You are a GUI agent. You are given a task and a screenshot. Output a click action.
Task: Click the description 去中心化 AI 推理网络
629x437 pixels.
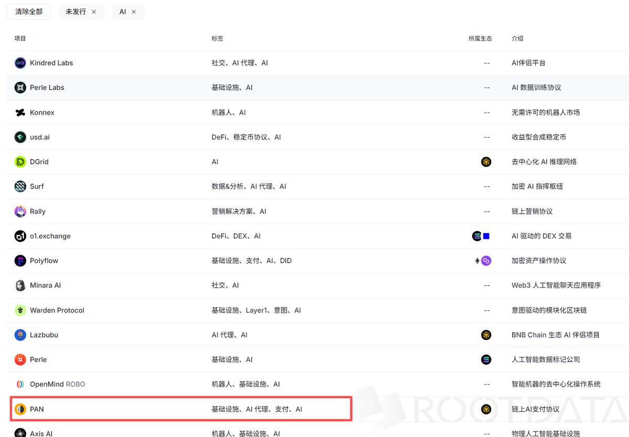(x=544, y=162)
